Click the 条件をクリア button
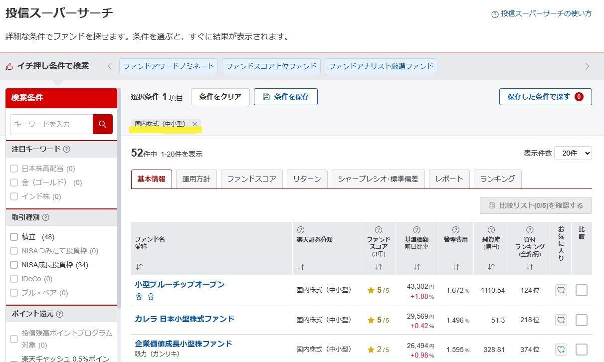The image size is (604, 362). [220, 97]
